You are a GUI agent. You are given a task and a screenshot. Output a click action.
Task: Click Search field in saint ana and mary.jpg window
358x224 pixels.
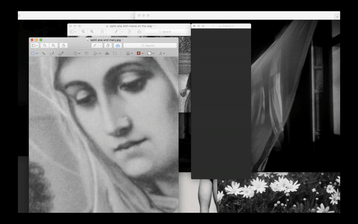(x=150, y=45)
